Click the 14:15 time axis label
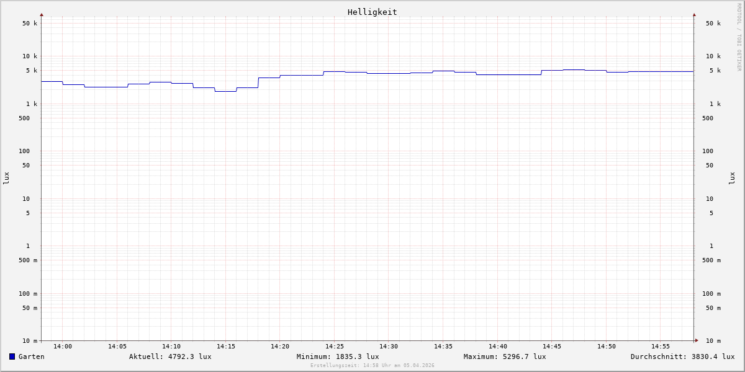The height and width of the screenshot is (372, 745). click(x=226, y=347)
